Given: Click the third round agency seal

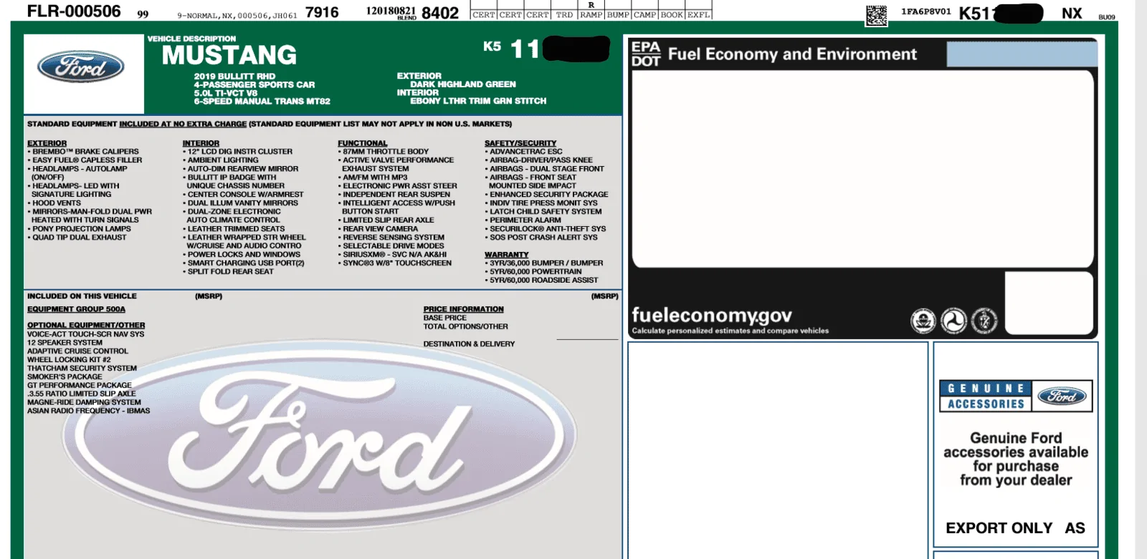Looking at the screenshot, I should tap(984, 321).
